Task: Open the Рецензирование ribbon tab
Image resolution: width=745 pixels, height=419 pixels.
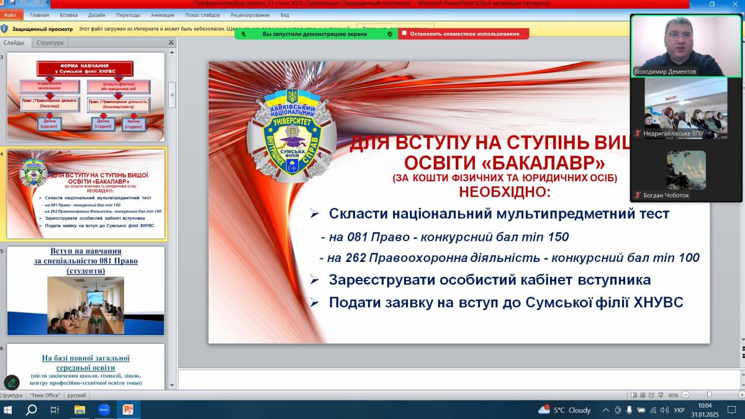Action: pos(250,15)
